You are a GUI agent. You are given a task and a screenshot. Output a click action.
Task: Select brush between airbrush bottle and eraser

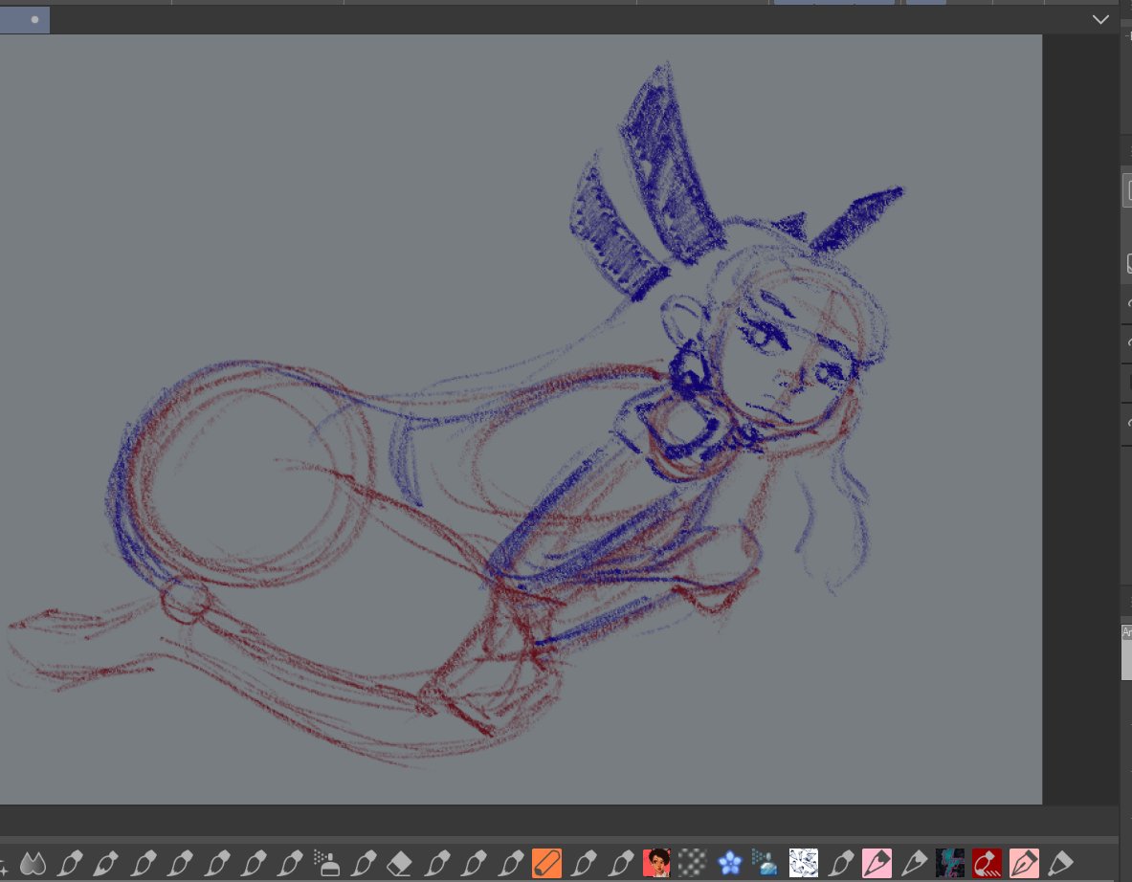[x=363, y=863]
